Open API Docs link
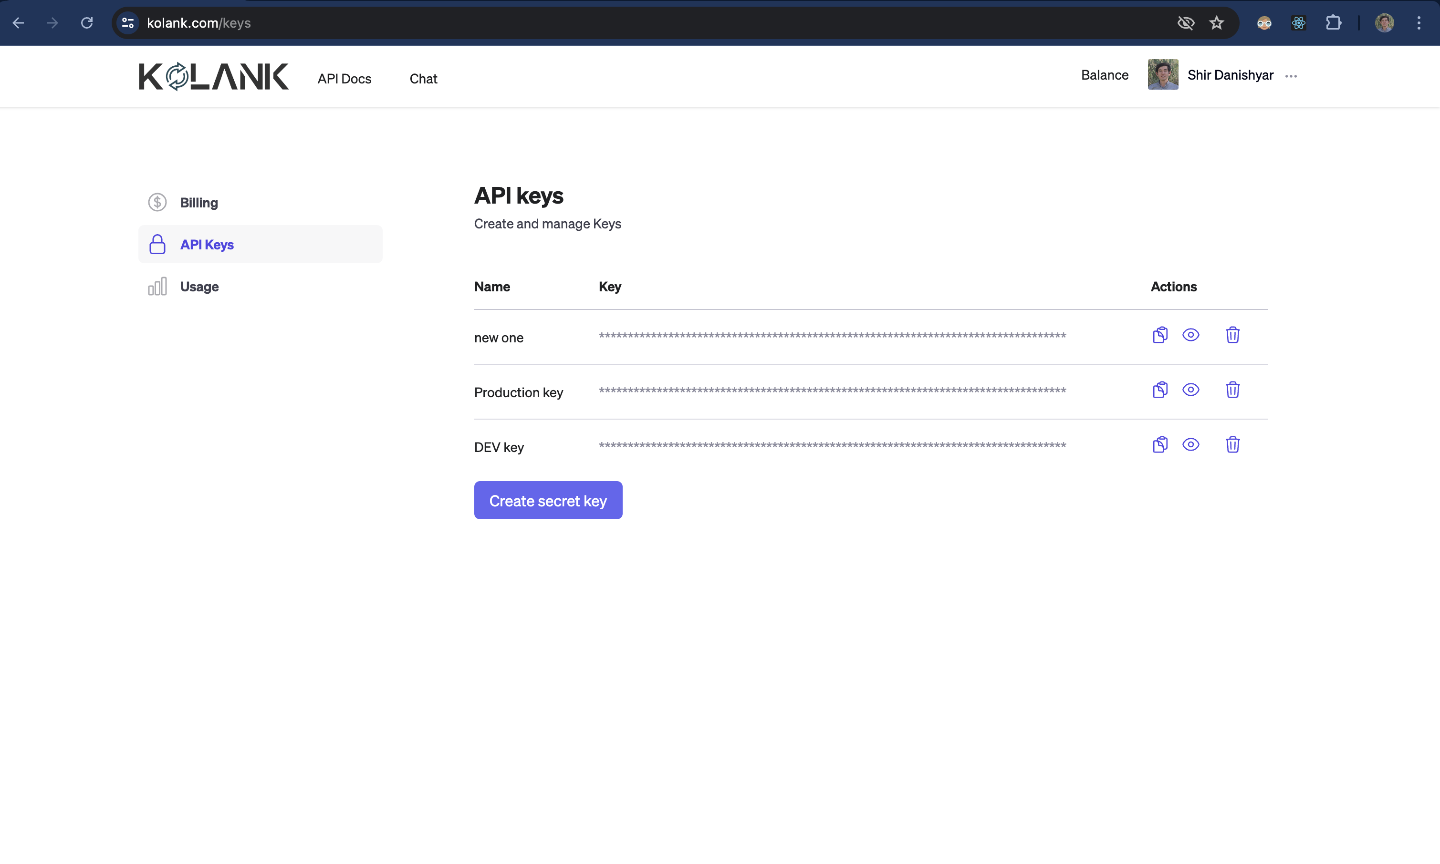The width and height of the screenshot is (1440, 864). pyautogui.click(x=344, y=79)
